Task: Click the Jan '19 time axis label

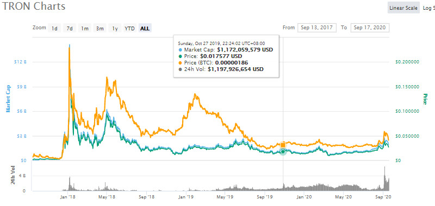Action: [186, 197]
